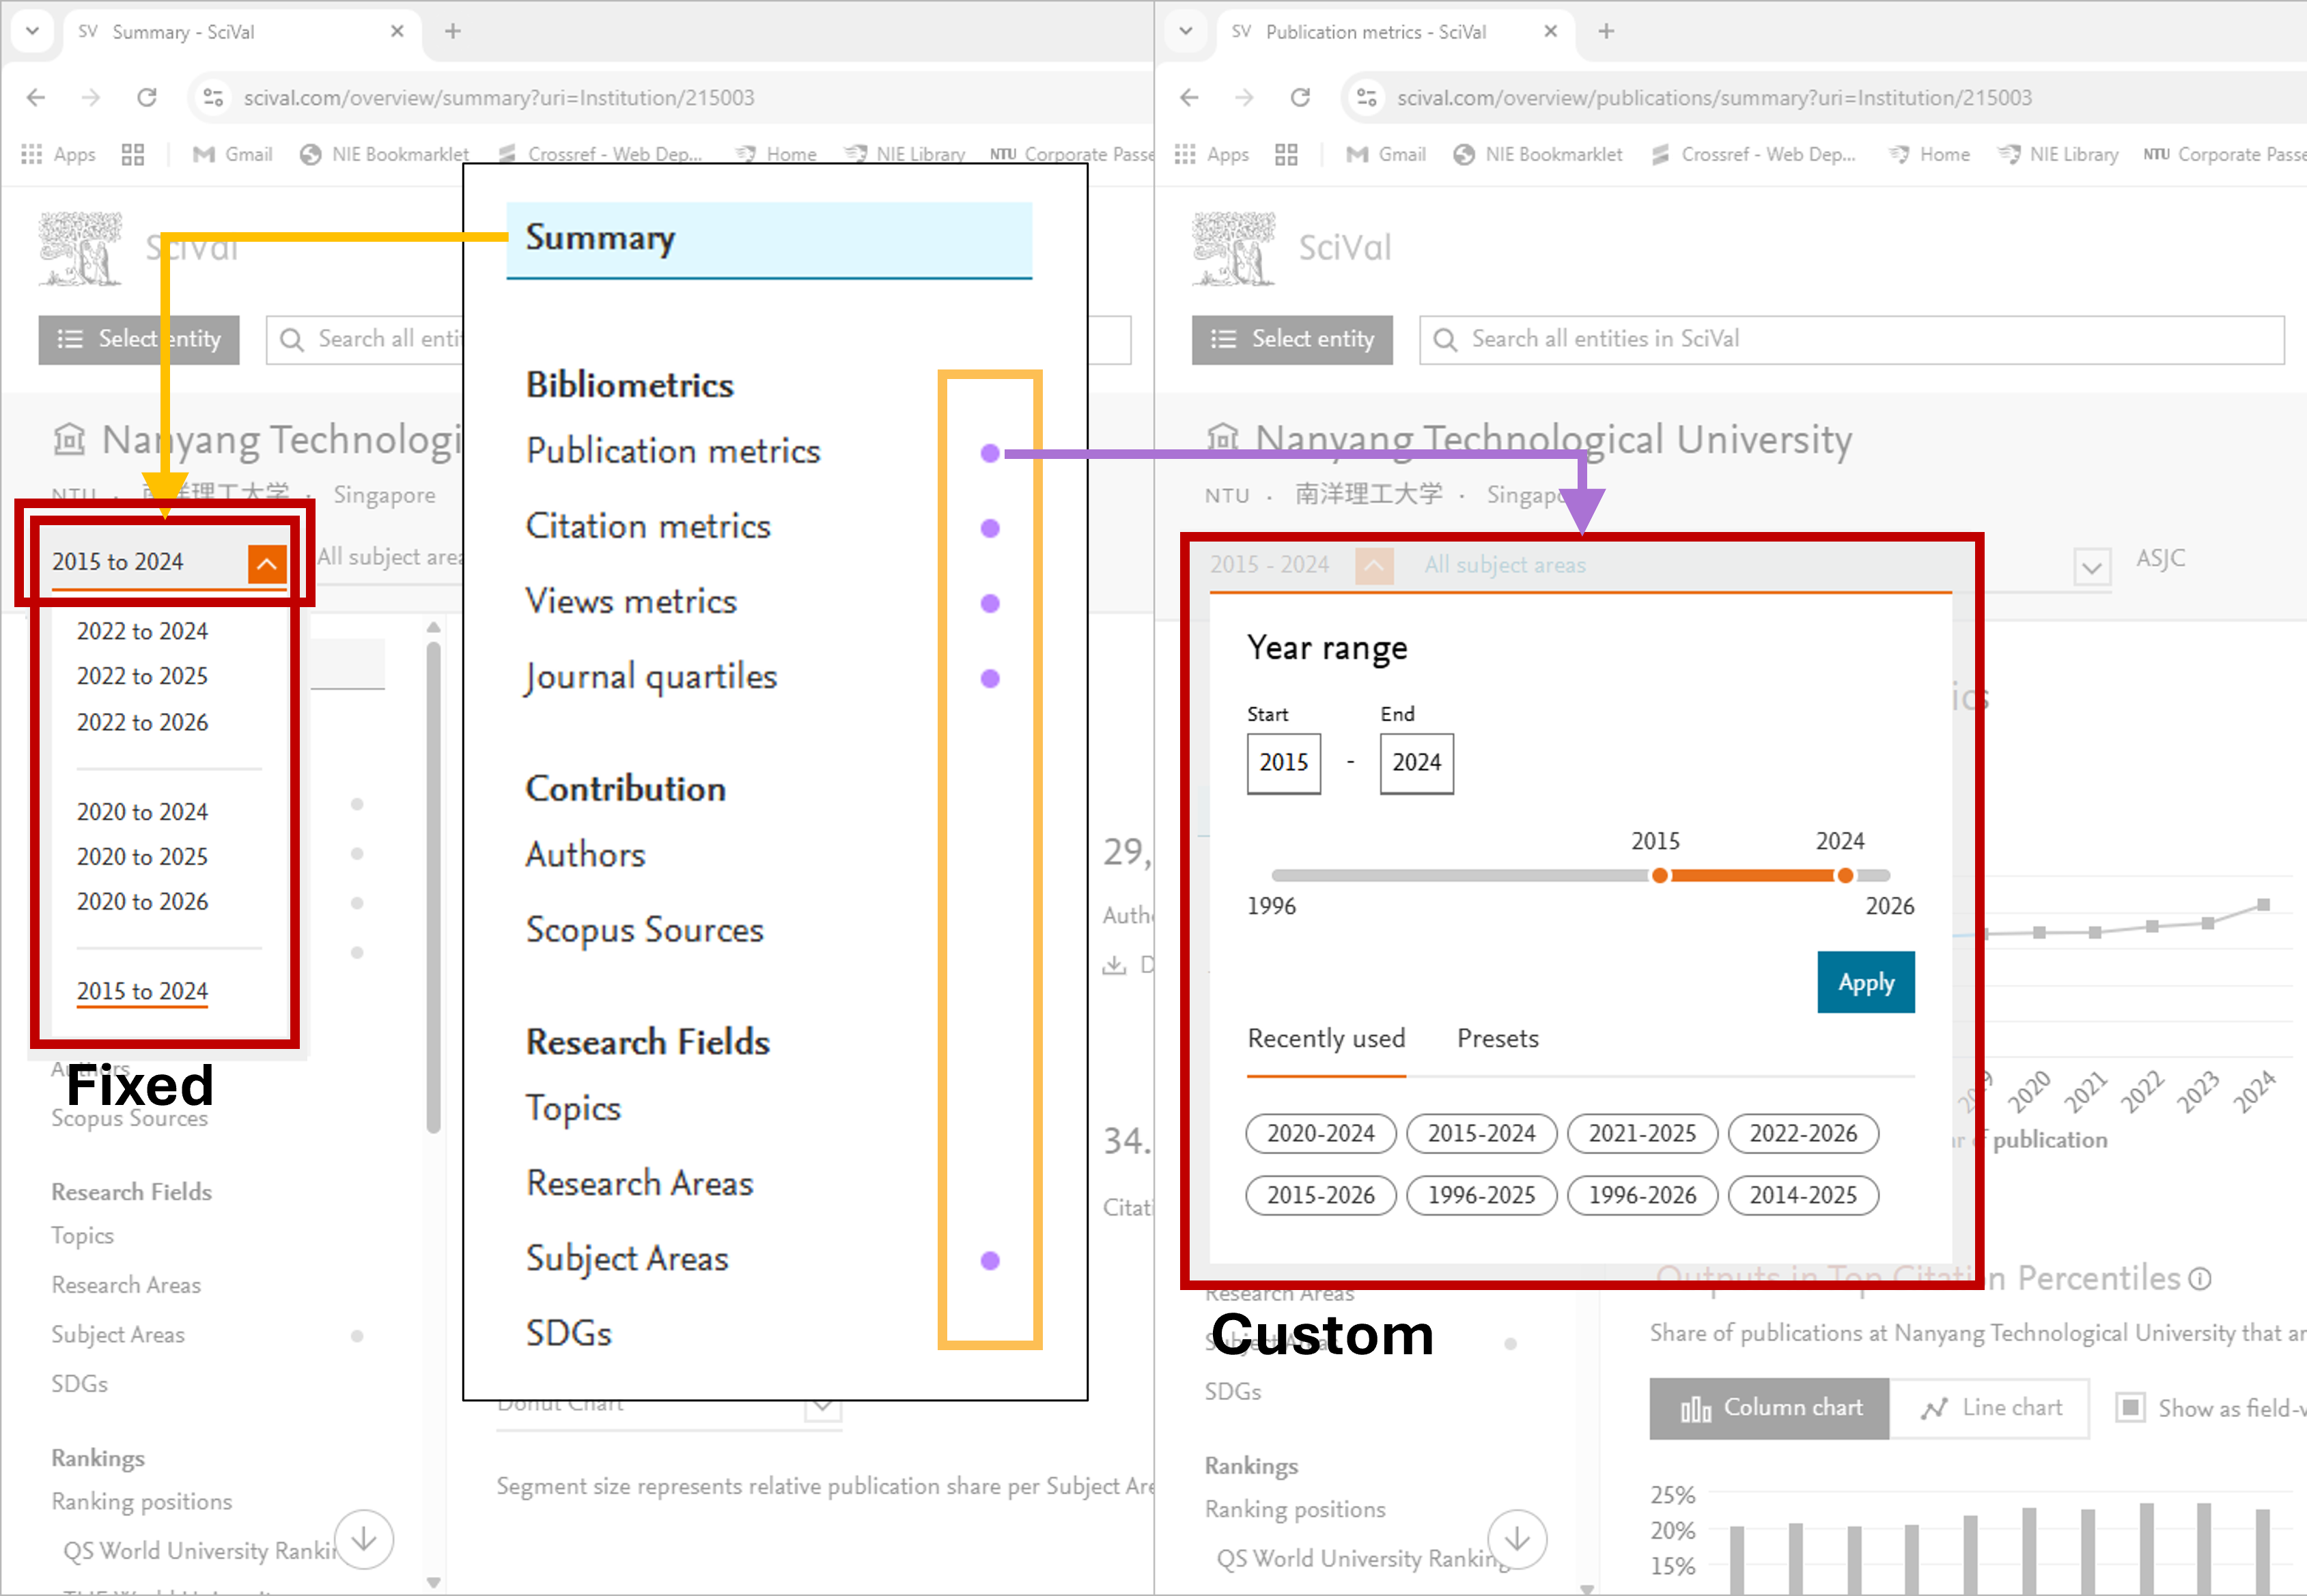2307x1596 pixels.
Task: Select the 1996-2025 year preset chip
Action: pyautogui.click(x=1481, y=1195)
